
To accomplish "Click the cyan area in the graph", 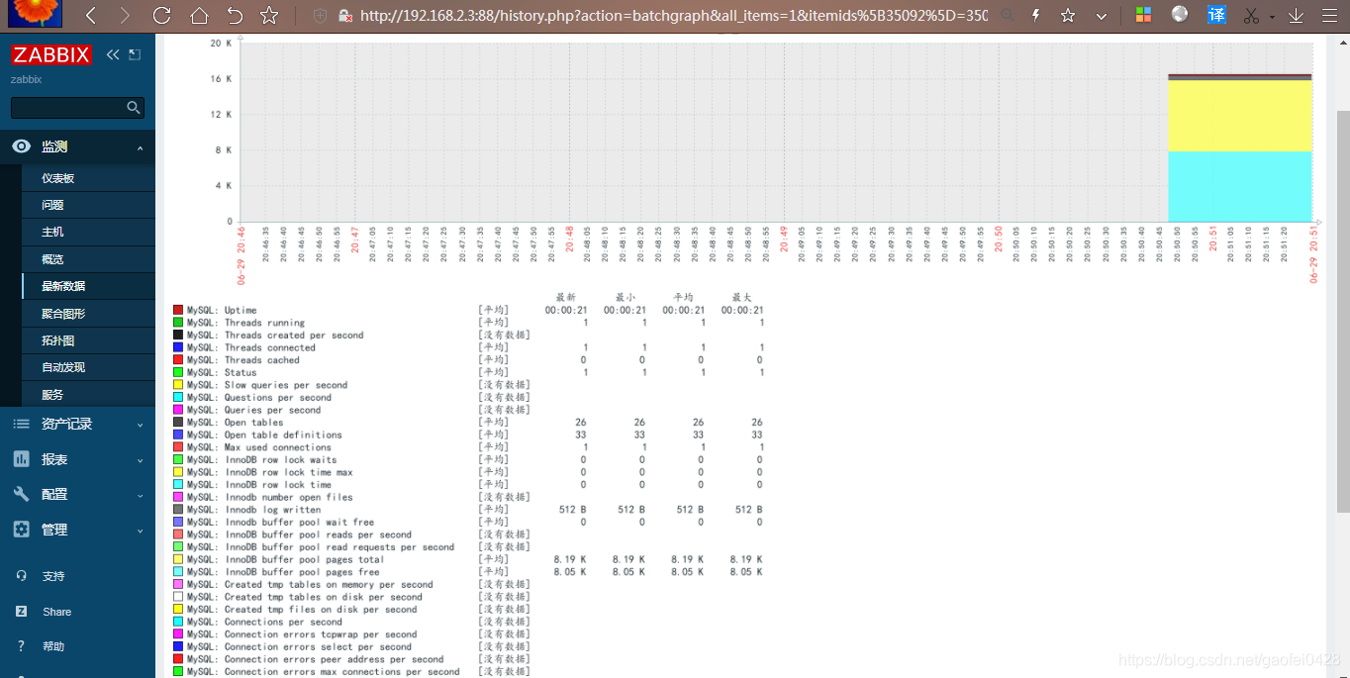I will (1240, 186).
